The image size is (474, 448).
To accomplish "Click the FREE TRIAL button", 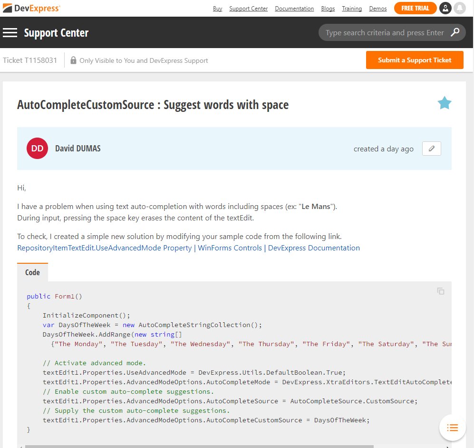I will 415,8.
